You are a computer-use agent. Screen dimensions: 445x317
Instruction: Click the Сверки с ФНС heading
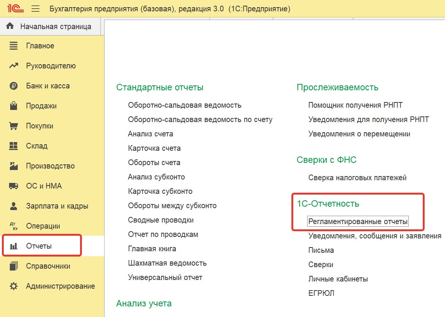[x=326, y=160]
